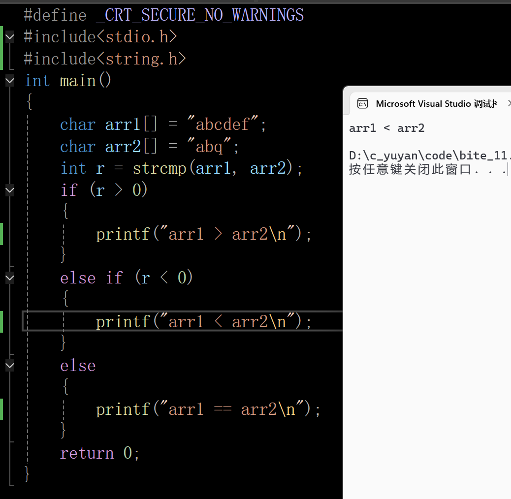Click the "abq" string literal
This screenshot has height=499, width=511.
coord(209,146)
